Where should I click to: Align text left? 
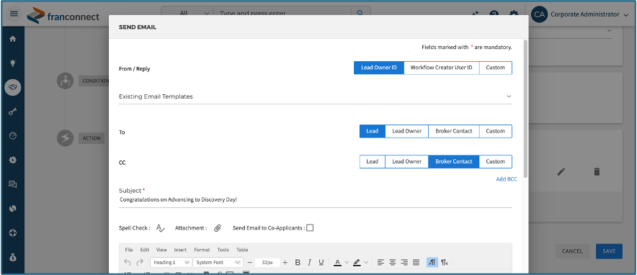tap(380, 263)
